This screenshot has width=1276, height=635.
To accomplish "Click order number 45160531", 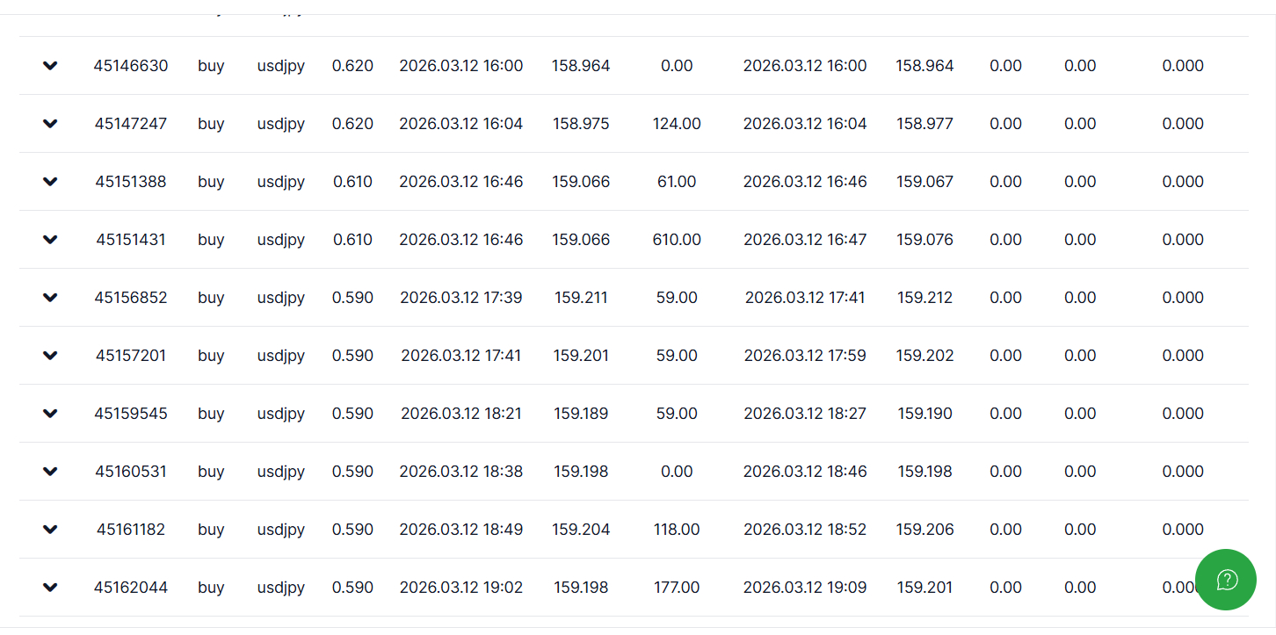I will (x=131, y=472).
